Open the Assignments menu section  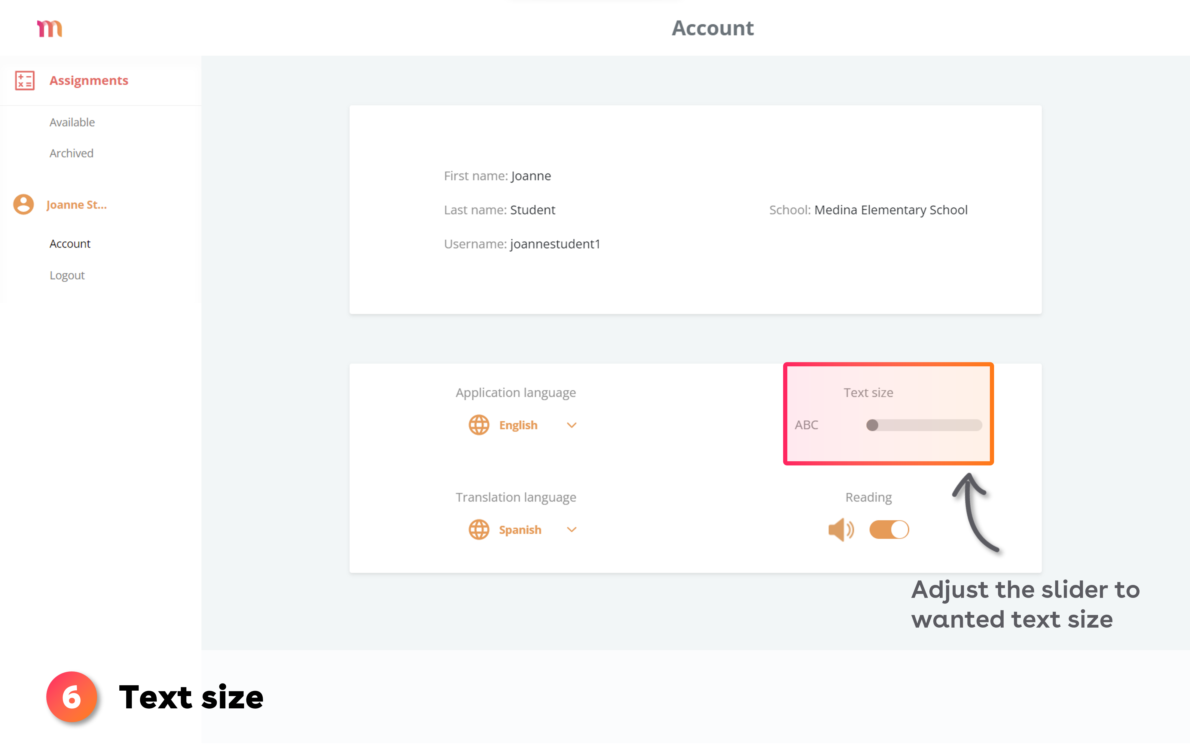coord(89,80)
